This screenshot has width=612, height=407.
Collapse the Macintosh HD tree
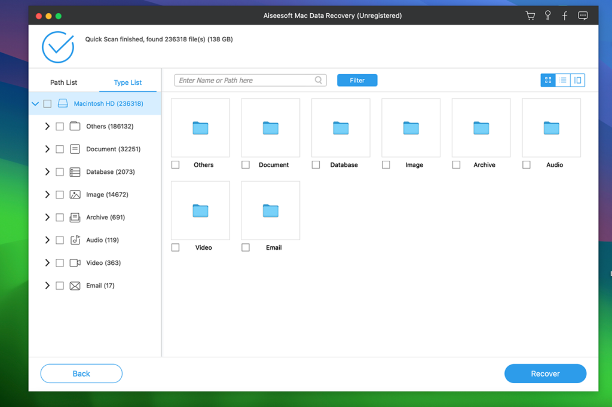pyautogui.click(x=35, y=103)
